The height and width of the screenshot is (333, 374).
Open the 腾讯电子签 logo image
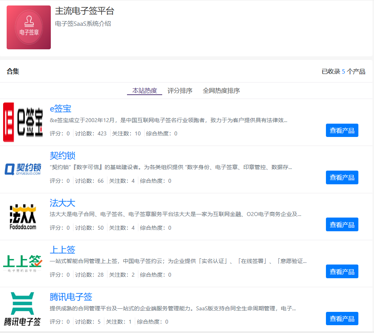(x=23, y=309)
